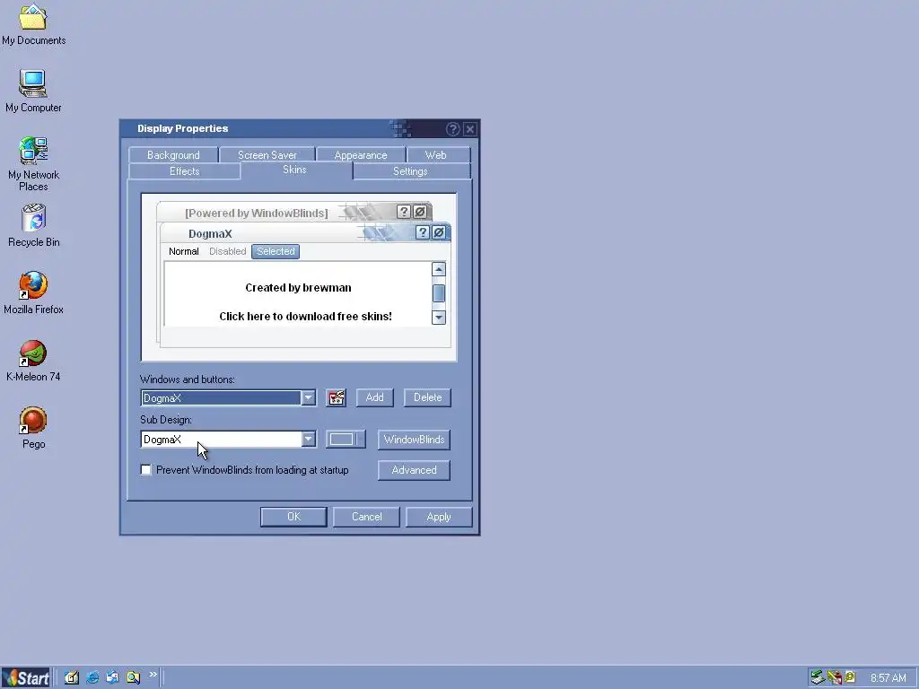
Task: Click the yellow disc tray icon
Action: point(850,677)
